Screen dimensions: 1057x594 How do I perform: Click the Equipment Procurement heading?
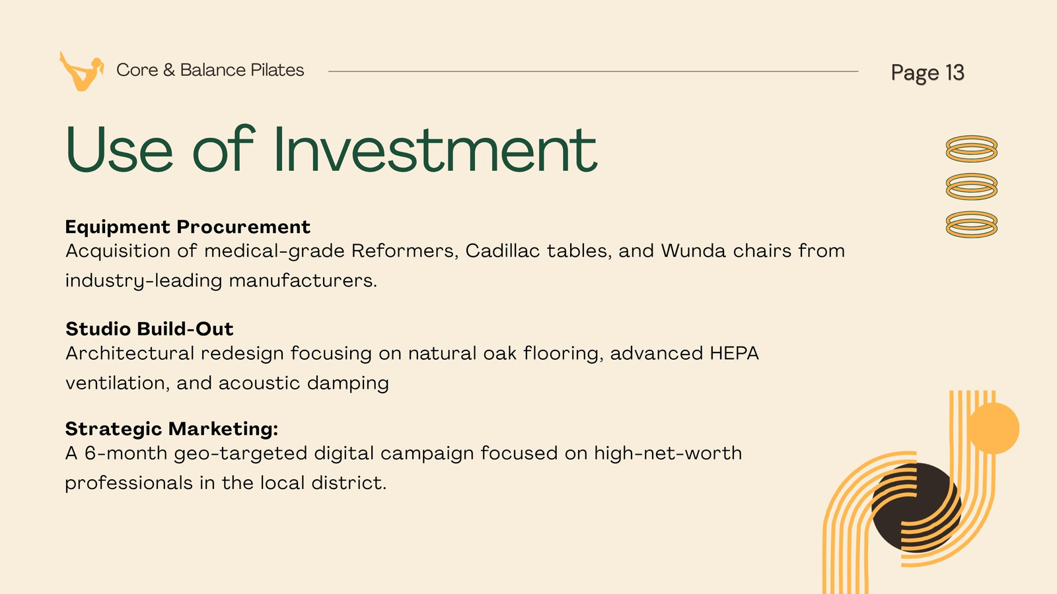188,227
